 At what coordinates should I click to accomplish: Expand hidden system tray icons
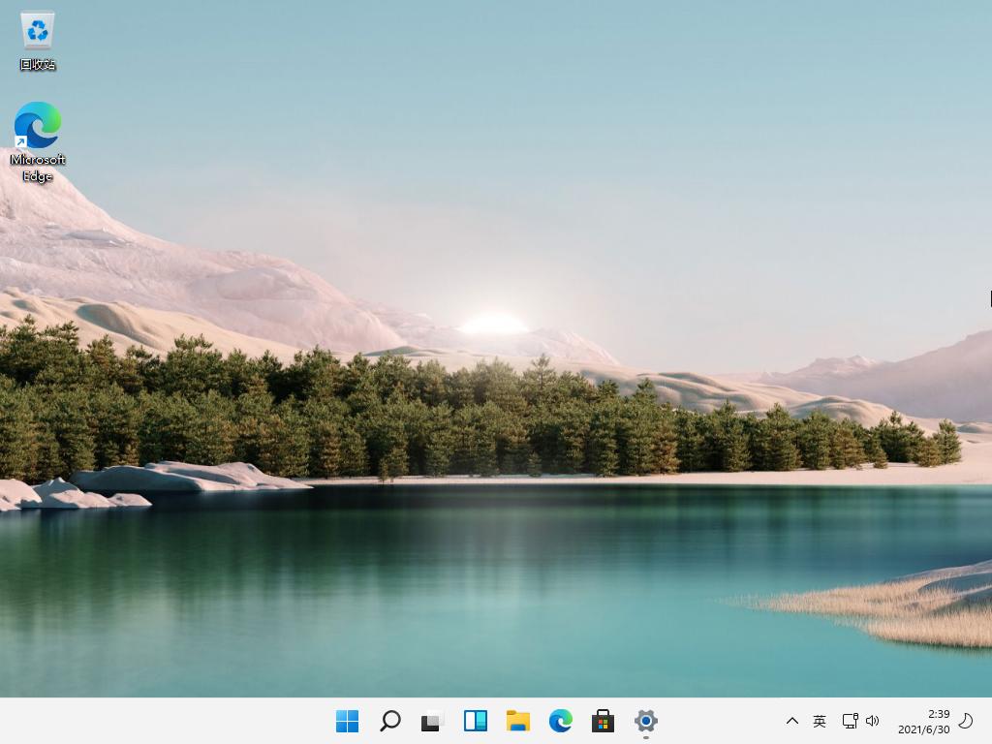(x=792, y=721)
